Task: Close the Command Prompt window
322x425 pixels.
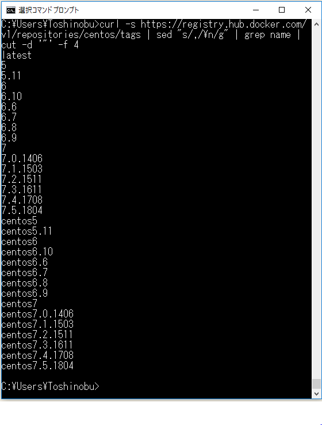Action: pyautogui.click(x=308, y=10)
